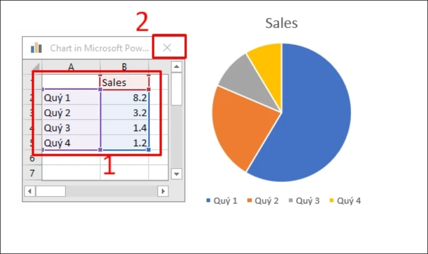Select the Sales chart title
Image resolution: width=428 pixels, height=254 pixels.
click(x=281, y=23)
